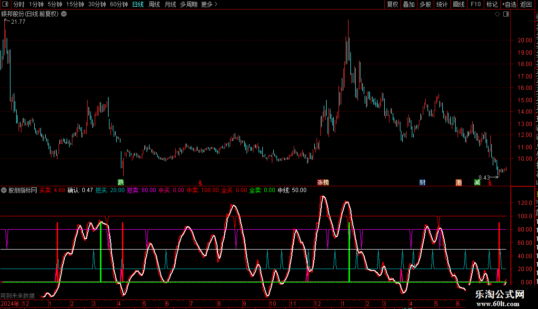Click the 21.77 high price label
This screenshot has height=309, width=538.
click(18, 22)
